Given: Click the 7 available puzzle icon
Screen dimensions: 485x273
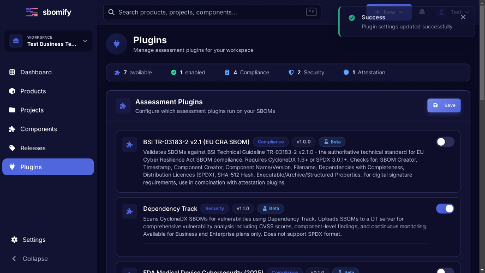Looking at the screenshot, I should pos(117,73).
